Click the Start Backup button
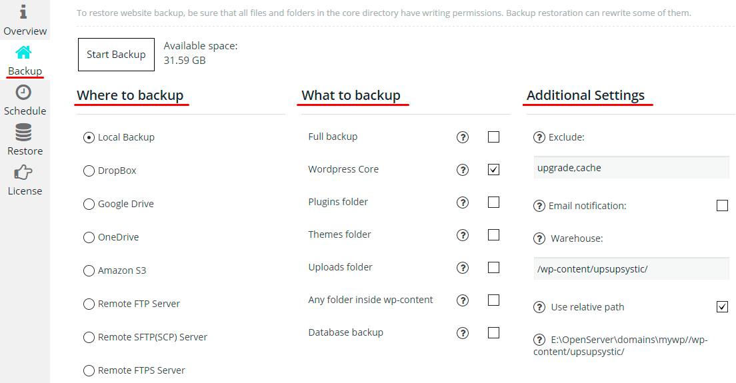 [x=117, y=55]
